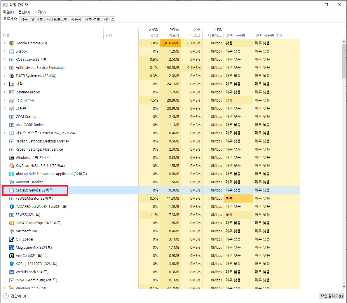Select the INISAFEAdminUtil(32비트) row
This screenshot has width=347, height=303.
(151, 280)
